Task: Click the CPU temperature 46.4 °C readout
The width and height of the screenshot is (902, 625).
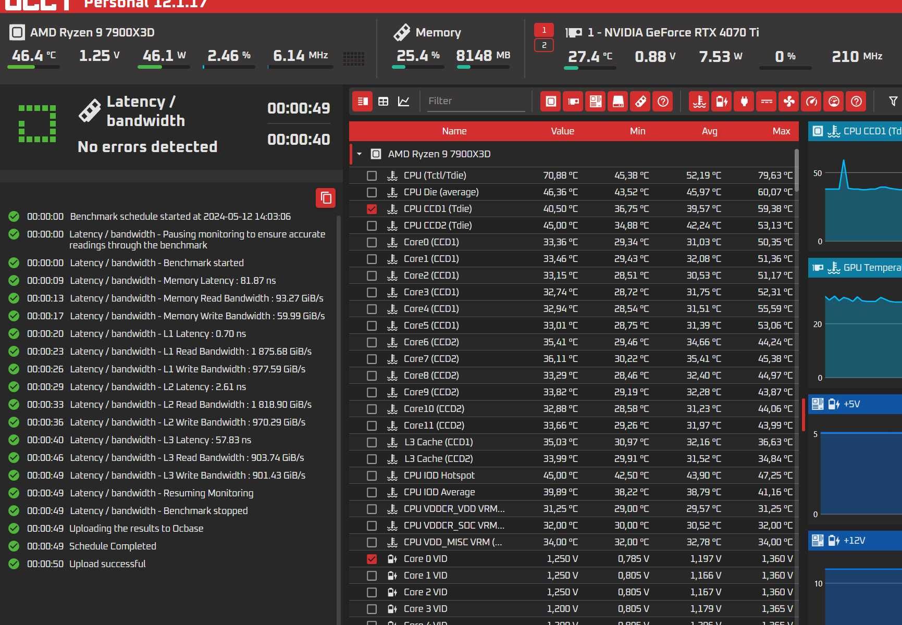Action: [x=33, y=56]
